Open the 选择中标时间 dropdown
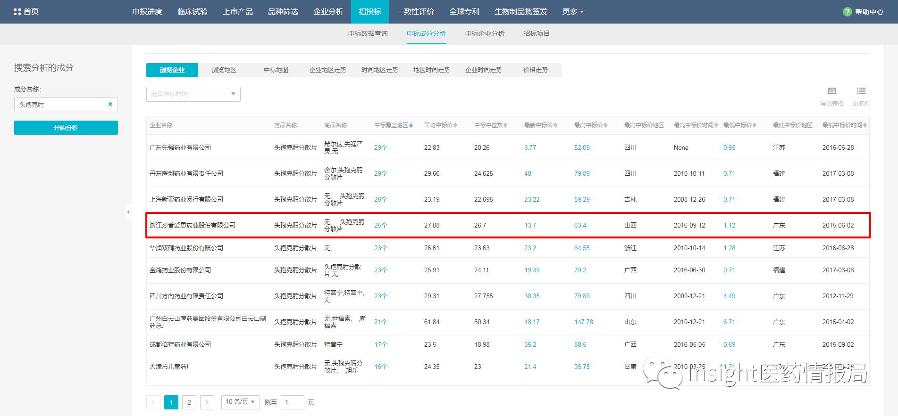 click(x=193, y=94)
